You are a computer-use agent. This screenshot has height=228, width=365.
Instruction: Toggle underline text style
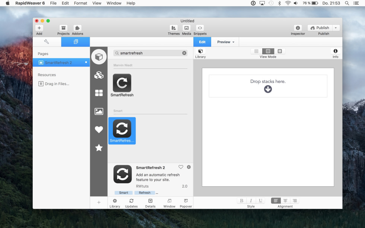260,200
